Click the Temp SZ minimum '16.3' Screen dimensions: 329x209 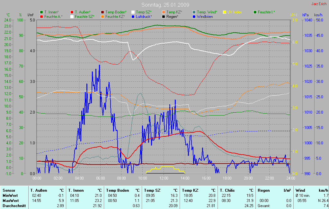pos(174,196)
